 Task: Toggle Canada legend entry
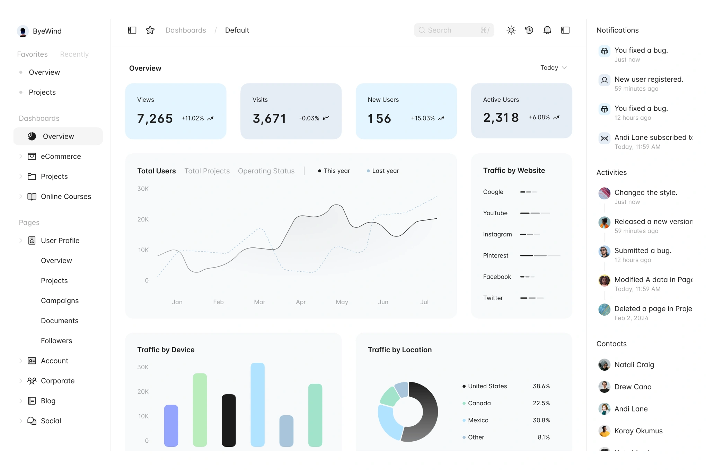click(x=477, y=403)
